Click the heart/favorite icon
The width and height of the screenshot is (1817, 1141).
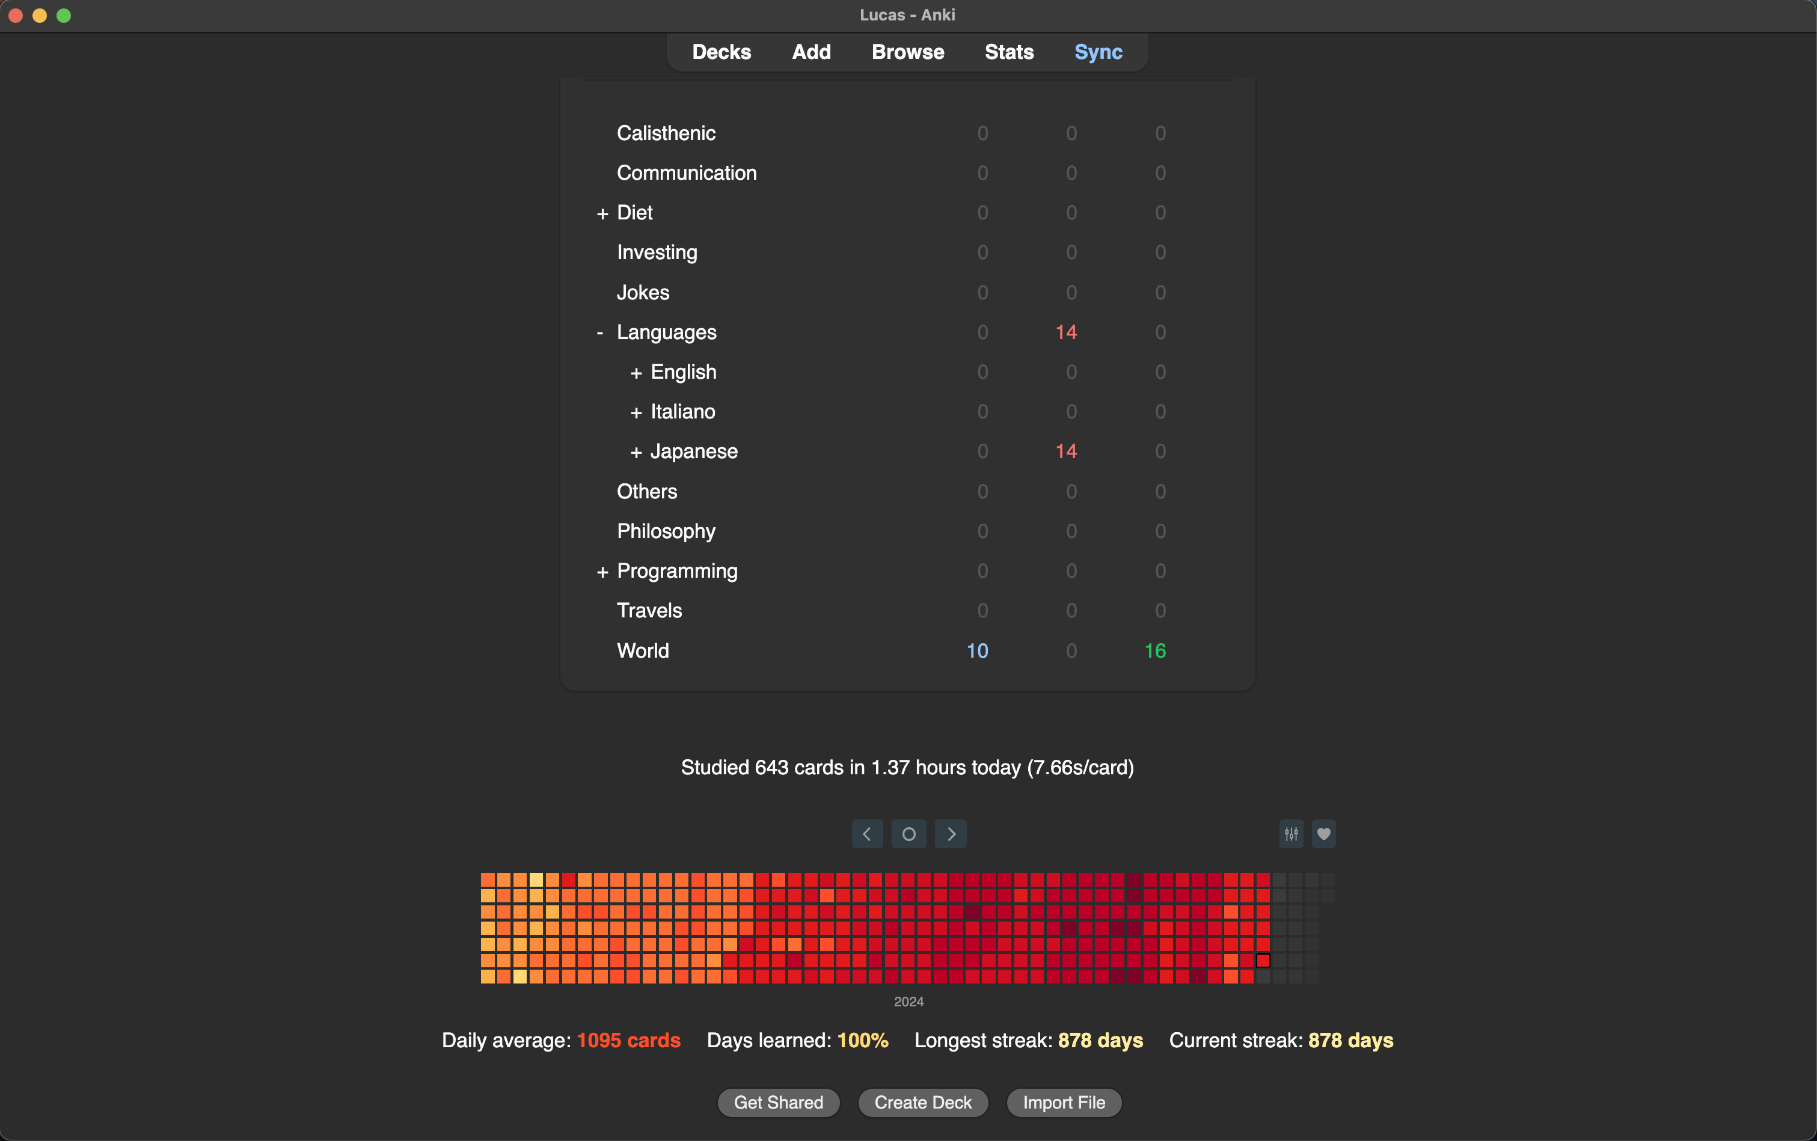pos(1324,833)
